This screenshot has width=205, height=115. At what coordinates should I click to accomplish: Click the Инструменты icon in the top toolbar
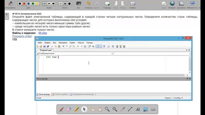click(10, 4)
